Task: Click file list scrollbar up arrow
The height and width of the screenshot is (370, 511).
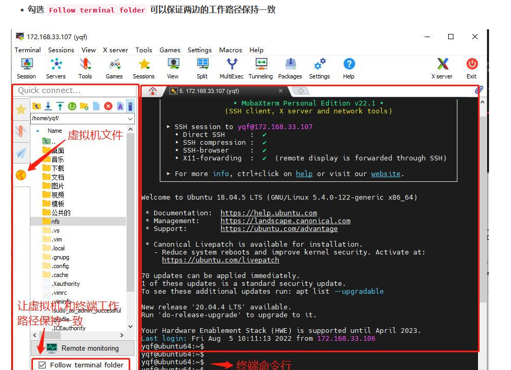Action: point(130,130)
